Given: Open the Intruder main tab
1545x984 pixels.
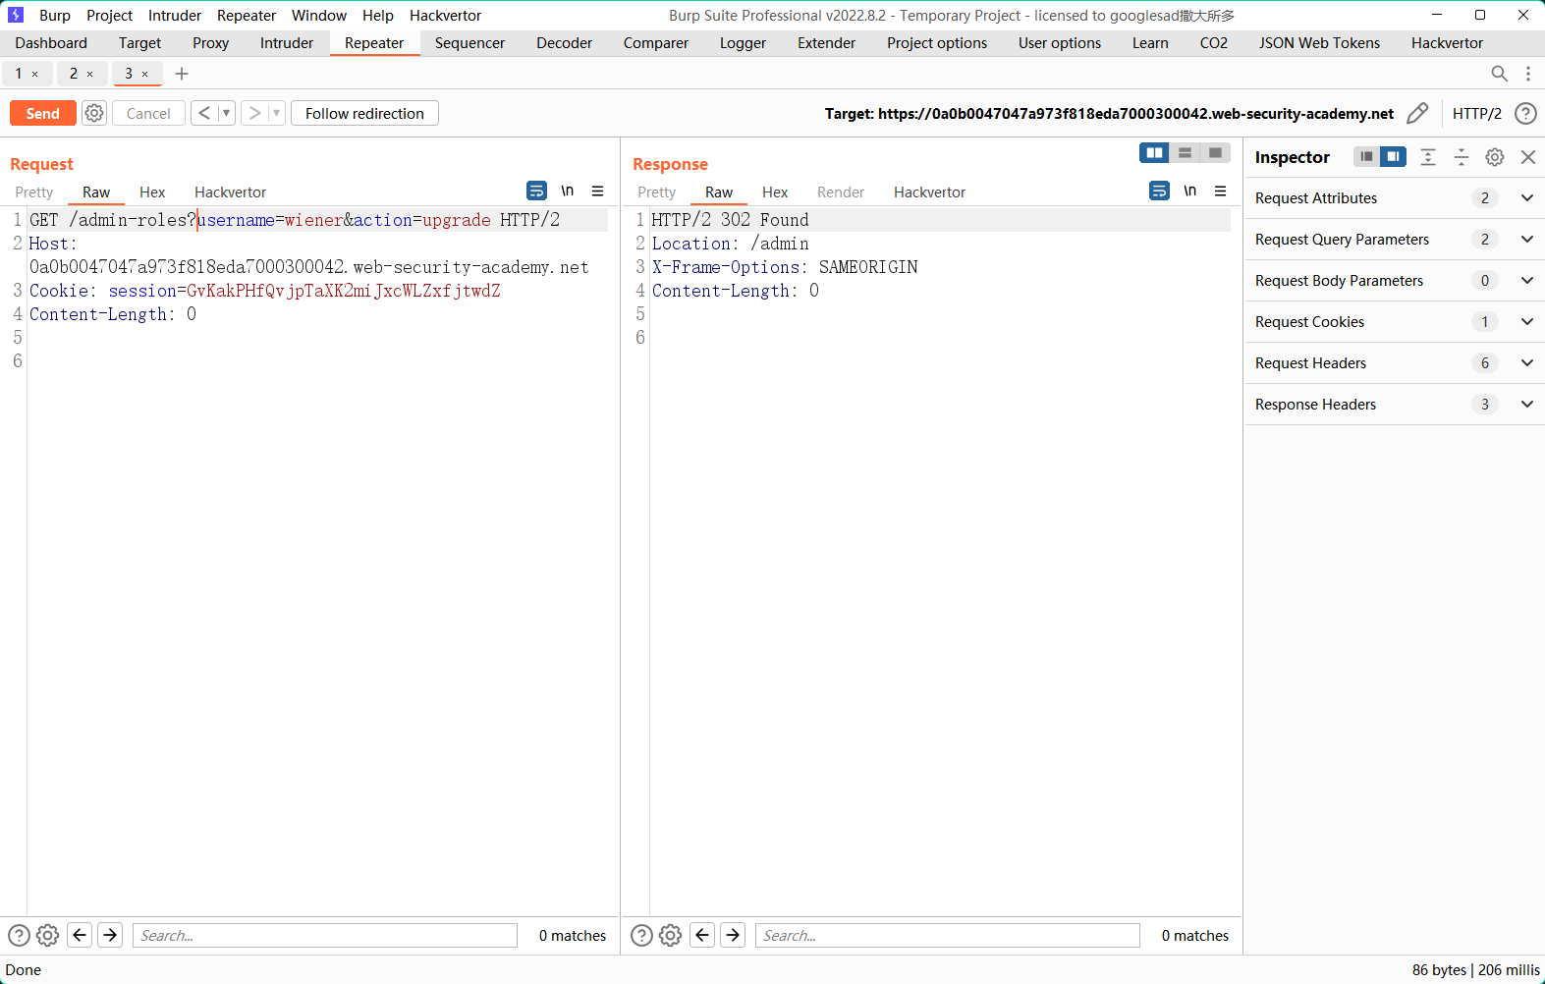Looking at the screenshot, I should click(x=287, y=43).
